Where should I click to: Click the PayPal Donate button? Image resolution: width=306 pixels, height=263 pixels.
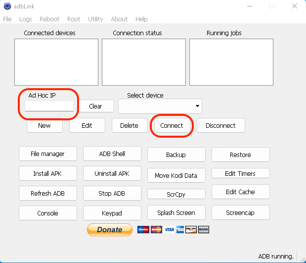tap(110, 230)
